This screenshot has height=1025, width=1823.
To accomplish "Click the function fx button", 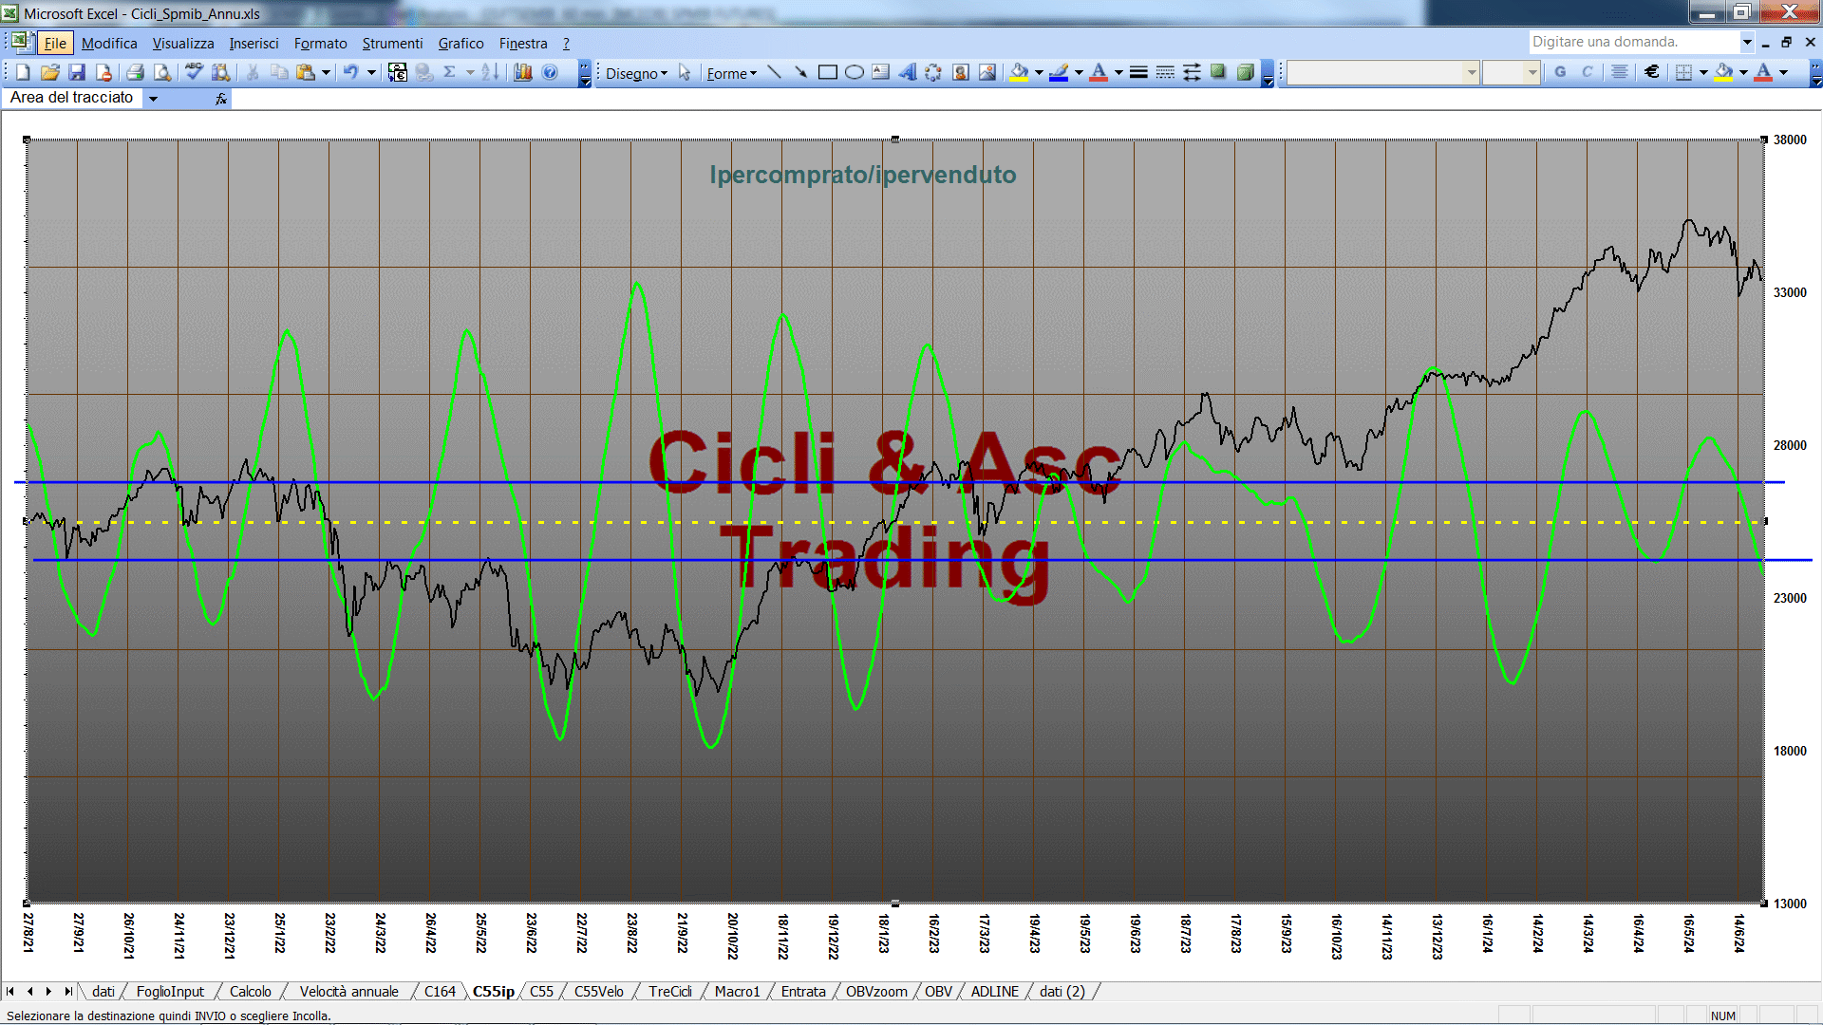I will (x=221, y=99).
